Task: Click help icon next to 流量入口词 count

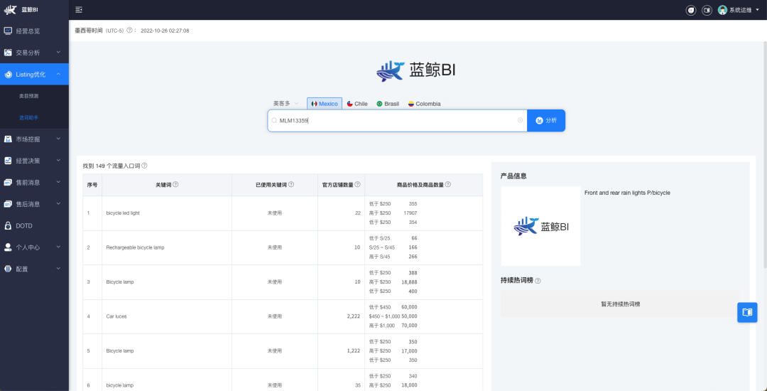Action: pyautogui.click(x=144, y=166)
